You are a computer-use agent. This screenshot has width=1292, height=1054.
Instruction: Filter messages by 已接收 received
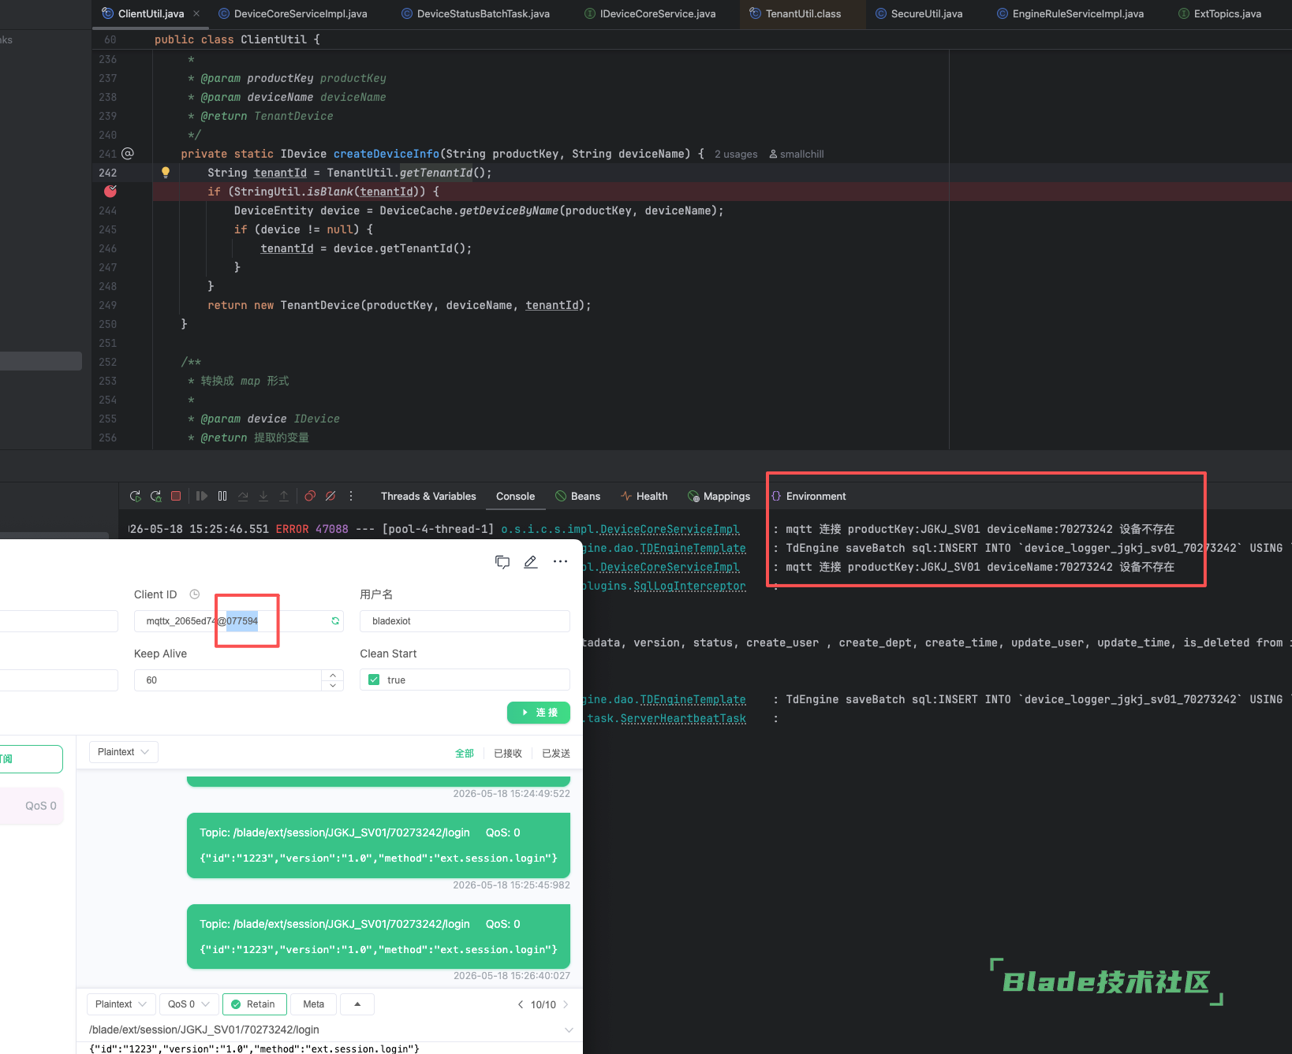[x=508, y=754]
